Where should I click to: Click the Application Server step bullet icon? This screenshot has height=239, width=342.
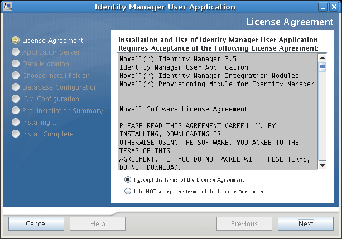click(x=16, y=52)
